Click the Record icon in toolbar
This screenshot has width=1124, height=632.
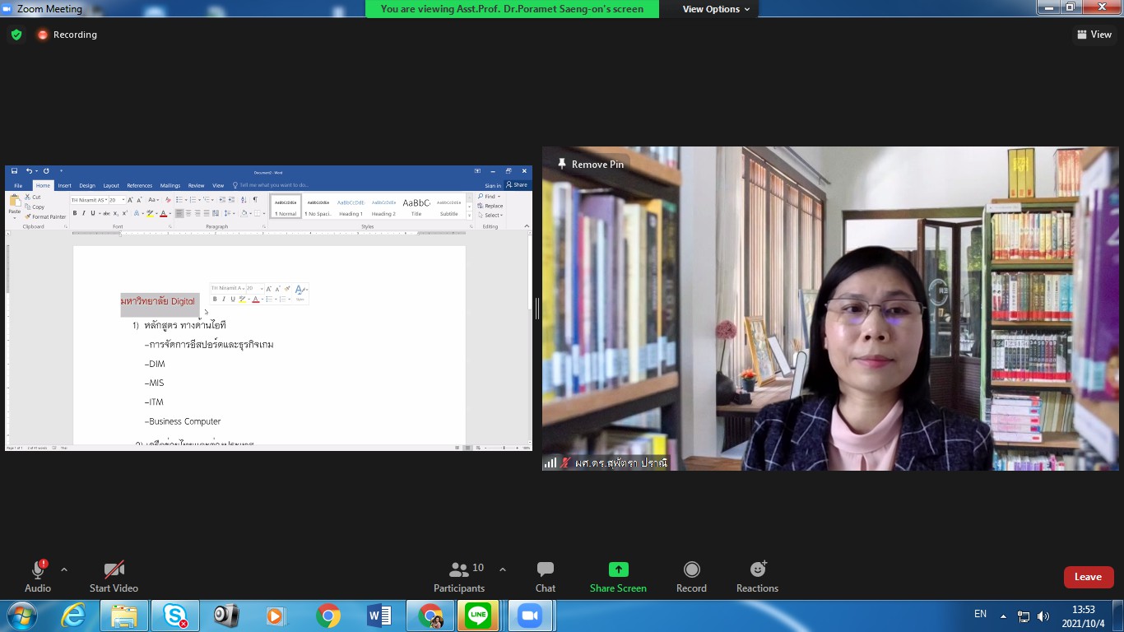(691, 569)
